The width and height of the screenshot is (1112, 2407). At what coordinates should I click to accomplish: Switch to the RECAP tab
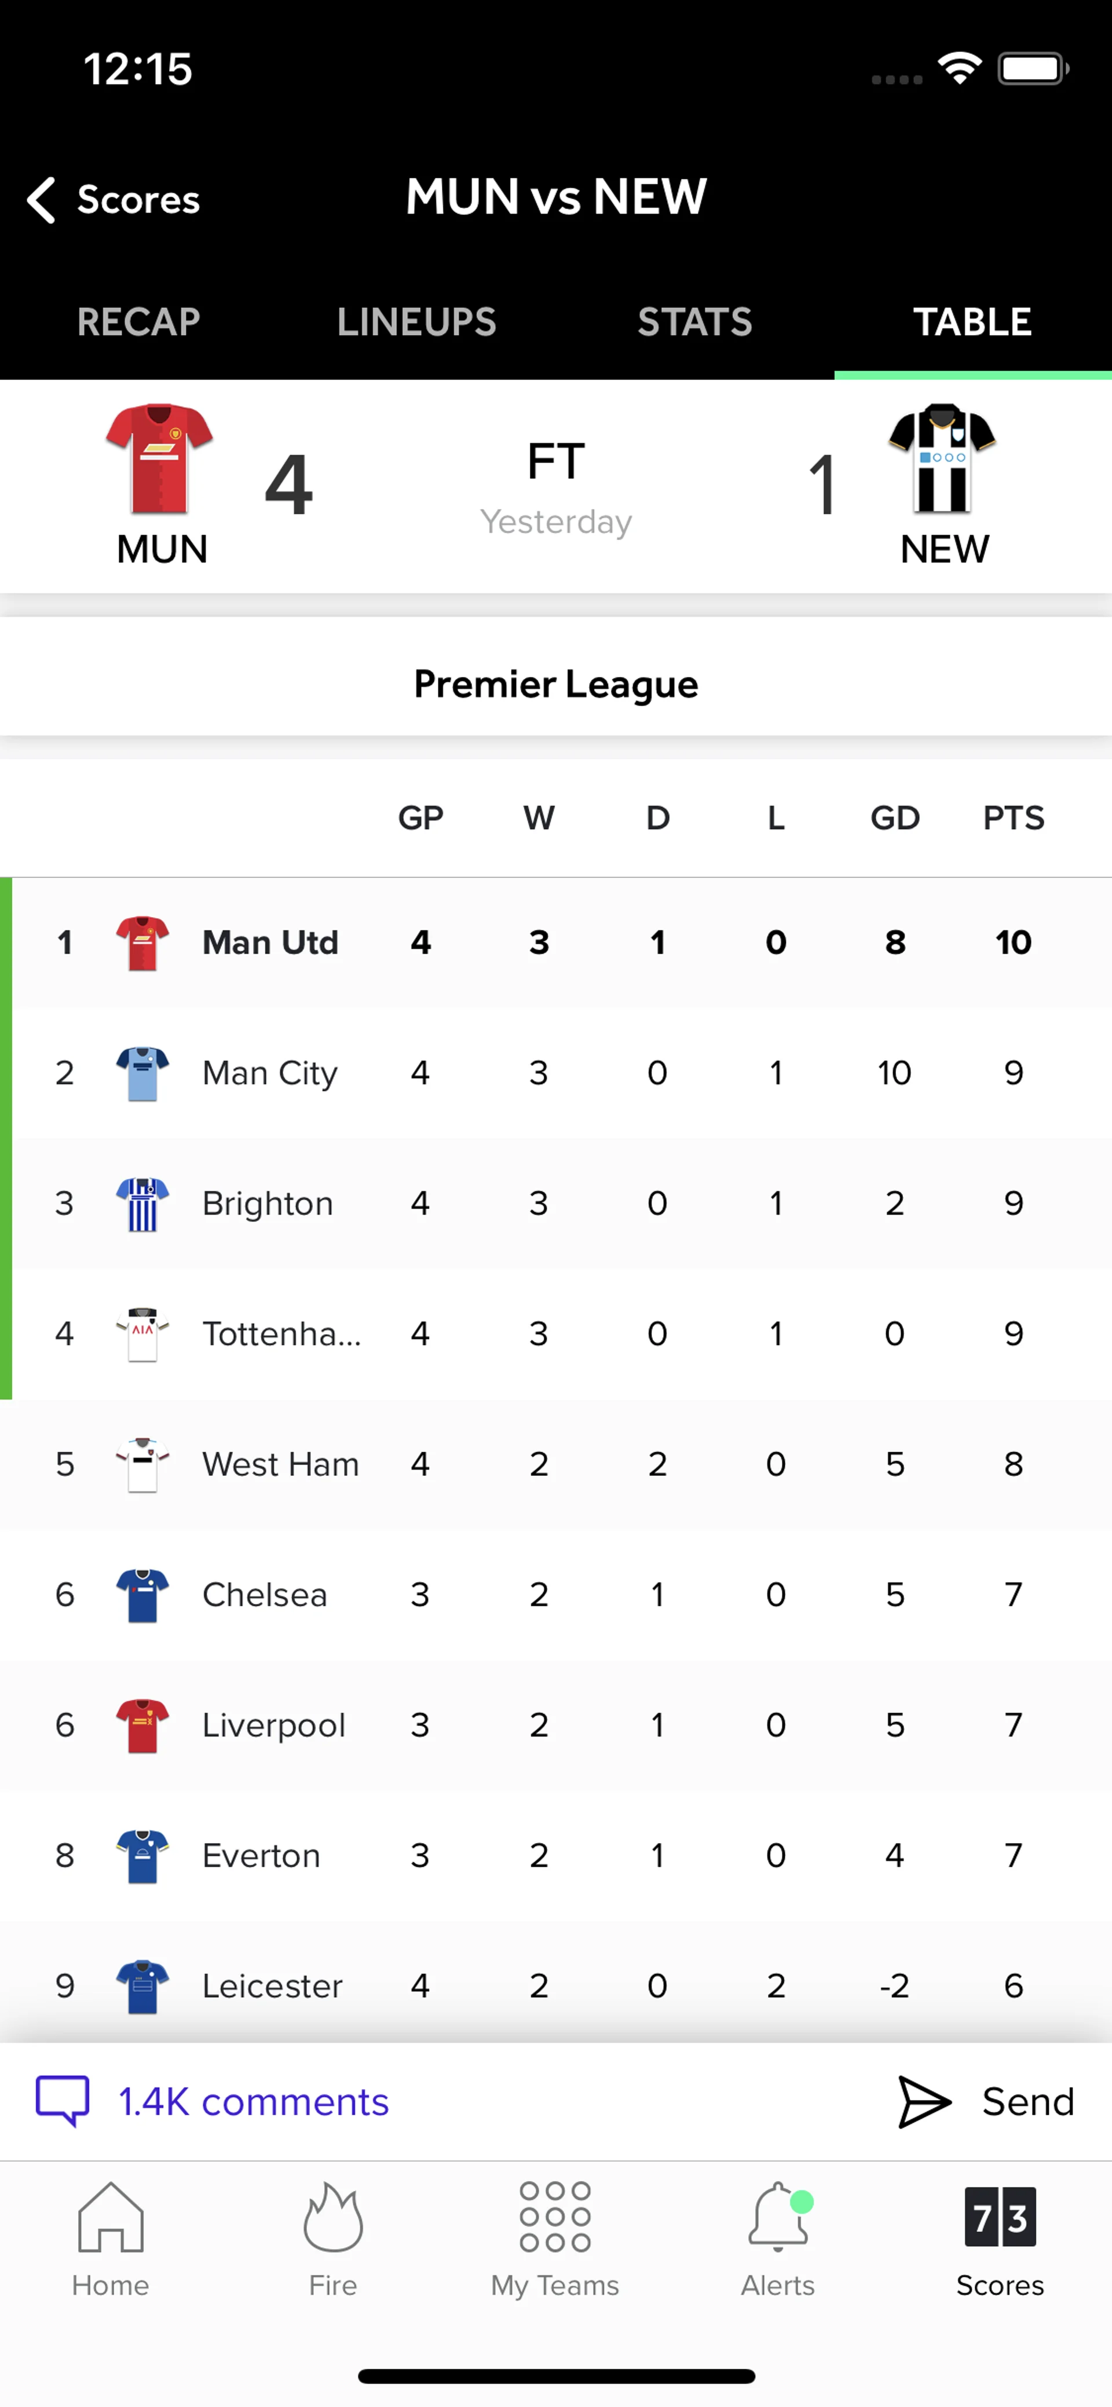(x=138, y=321)
